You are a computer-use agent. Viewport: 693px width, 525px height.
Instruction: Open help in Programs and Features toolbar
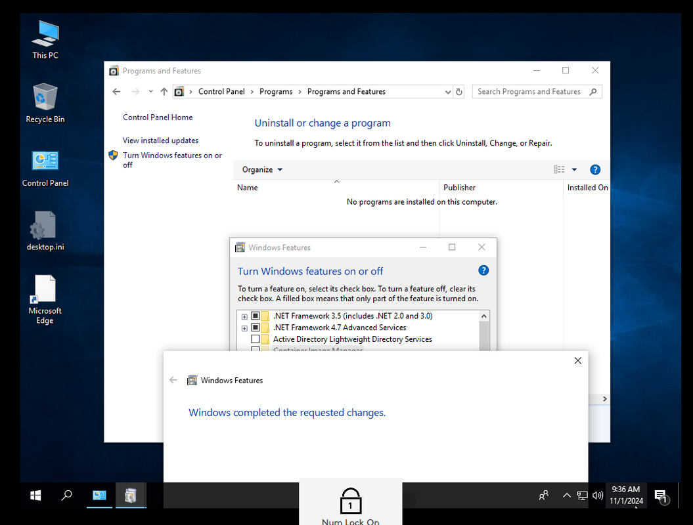click(x=595, y=169)
